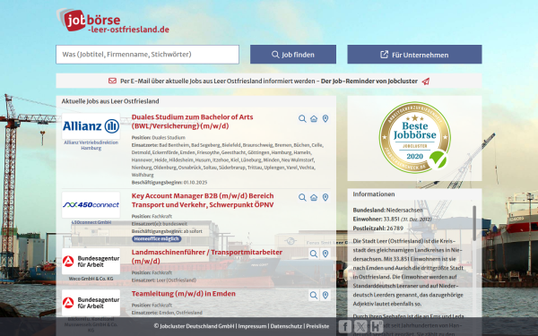This screenshot has height=336, width=538.
Task: Click the Informationen panel scrollbar
Action: (474, 223)
